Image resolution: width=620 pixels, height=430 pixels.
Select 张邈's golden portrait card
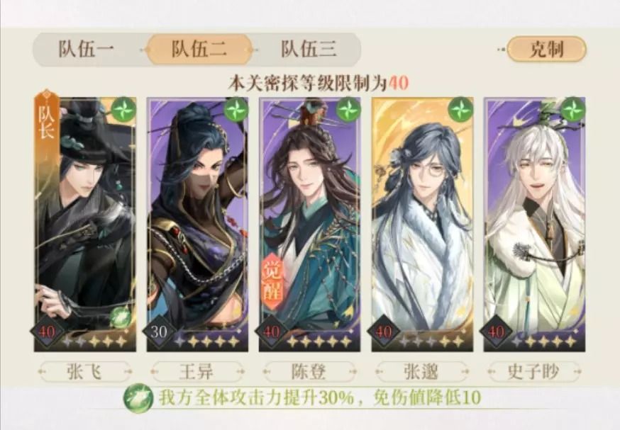coord(422,225)
